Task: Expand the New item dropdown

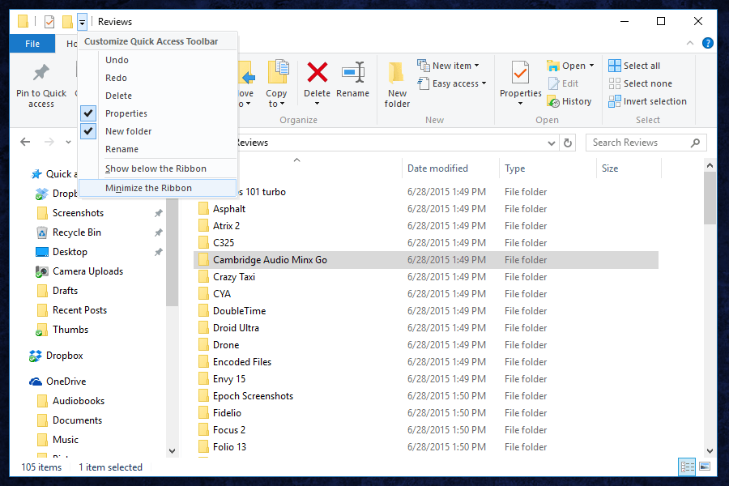Action: 476,66
